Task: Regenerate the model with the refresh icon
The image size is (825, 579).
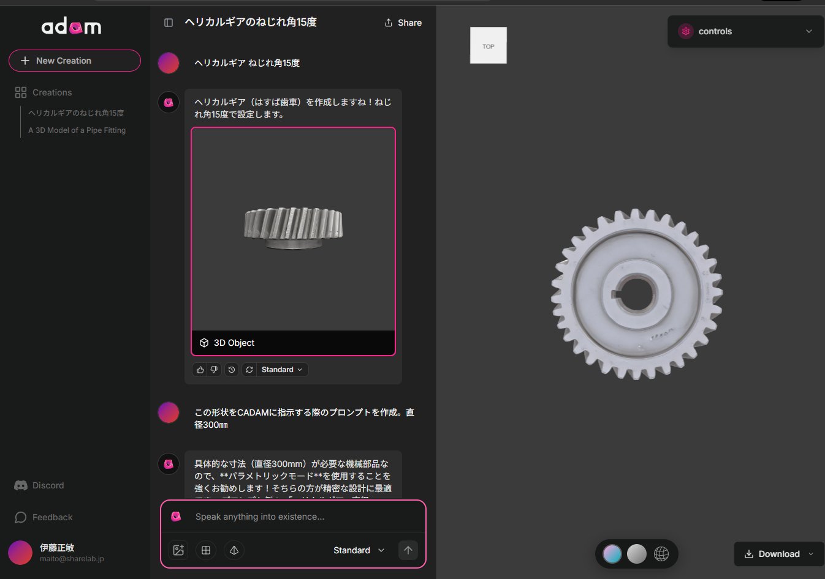Action: [249, 370]
